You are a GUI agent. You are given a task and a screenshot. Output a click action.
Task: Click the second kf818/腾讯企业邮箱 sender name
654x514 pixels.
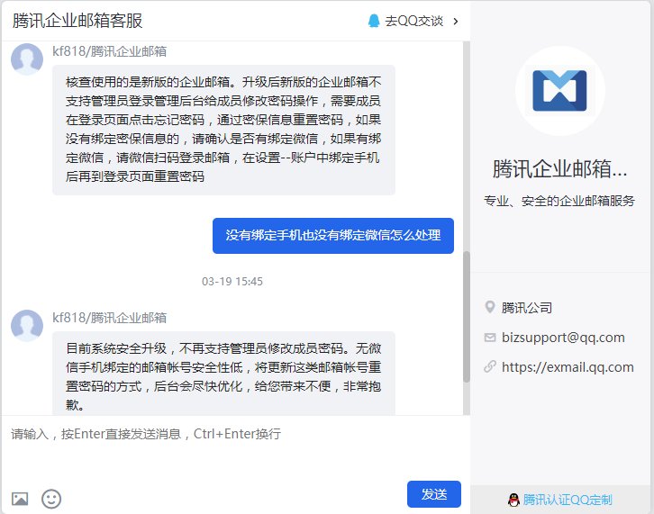109,318
